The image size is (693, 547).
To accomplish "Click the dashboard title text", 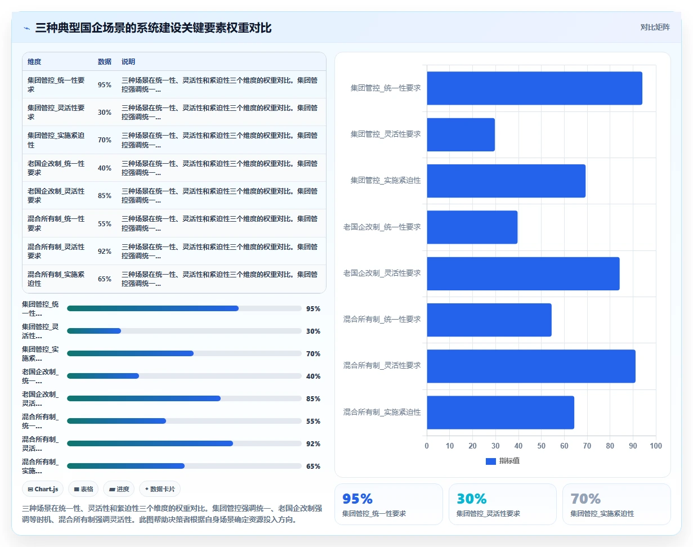I will [153, 28].
